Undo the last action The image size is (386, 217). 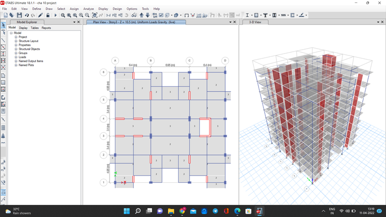(27, 15)
